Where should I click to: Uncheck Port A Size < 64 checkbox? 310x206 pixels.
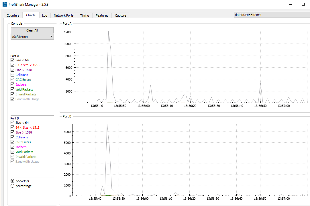(x=12, y=60)
